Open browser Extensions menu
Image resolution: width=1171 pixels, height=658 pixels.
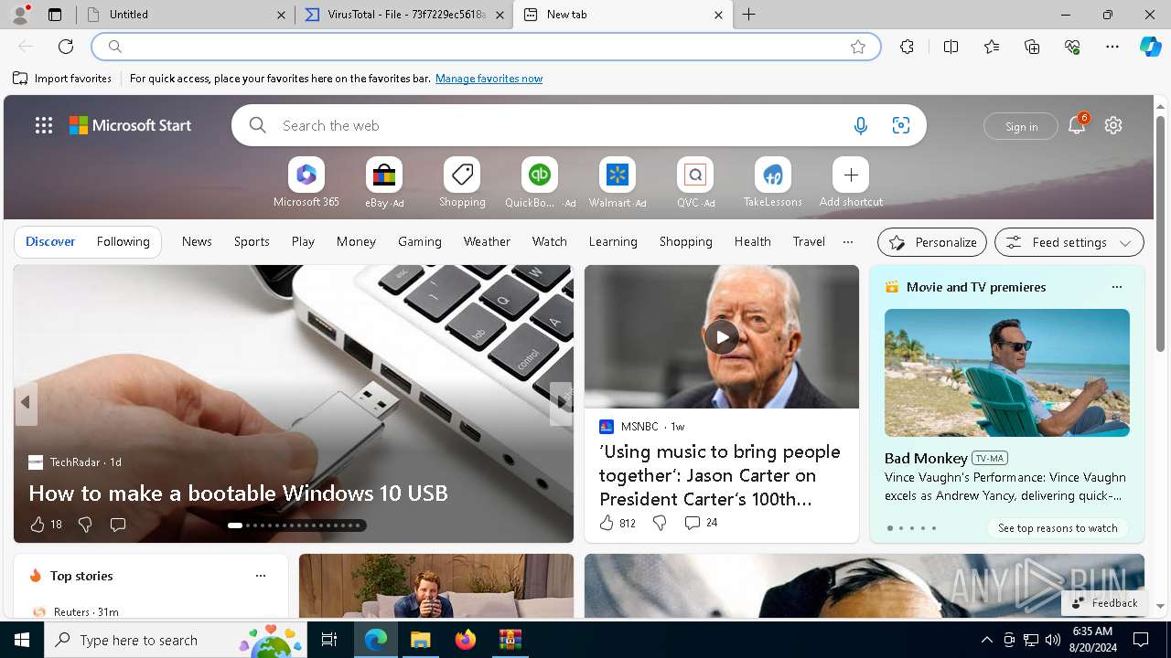[x=907, y=47]
